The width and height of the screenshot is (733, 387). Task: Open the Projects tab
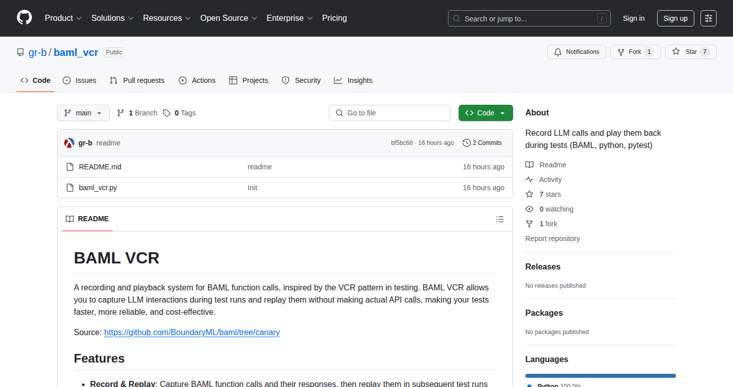tap(248, 80)
